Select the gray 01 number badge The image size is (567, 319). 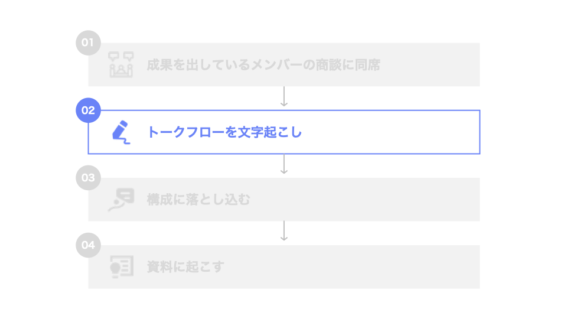[88, 43]
